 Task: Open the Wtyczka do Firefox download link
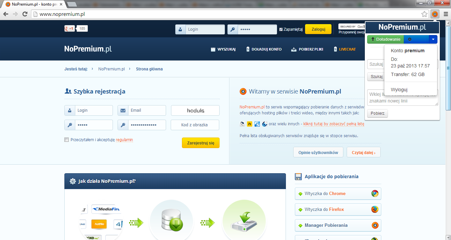click(338, 210)
